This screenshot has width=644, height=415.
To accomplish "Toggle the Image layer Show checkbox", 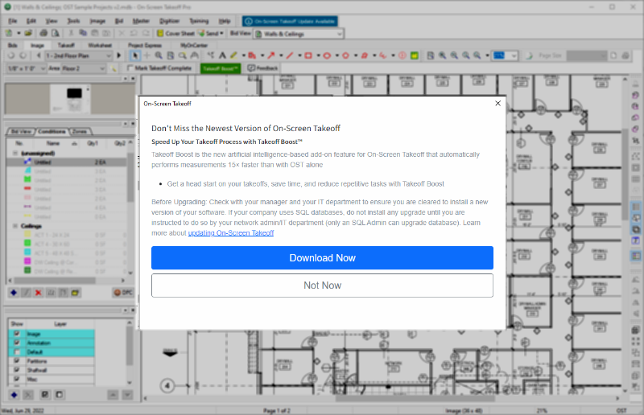I will click(x=17, y=333).
